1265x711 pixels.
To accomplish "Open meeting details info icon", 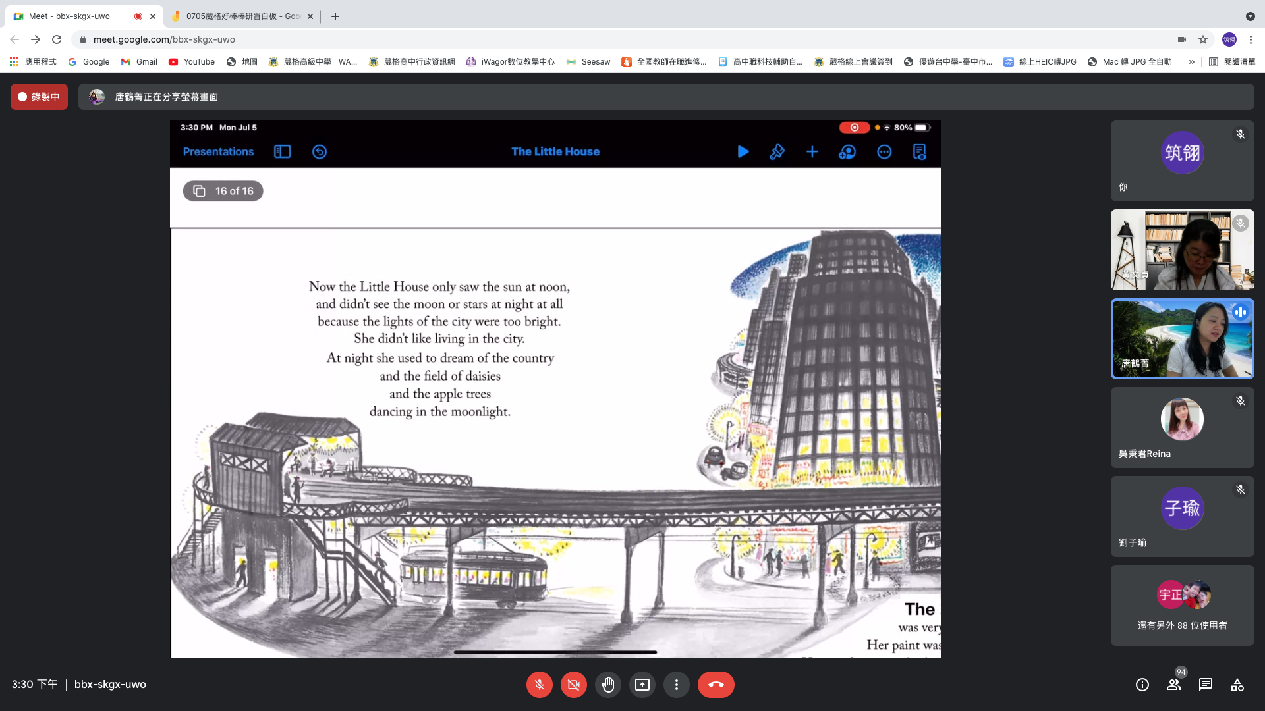I will [x=1142, y=685].
